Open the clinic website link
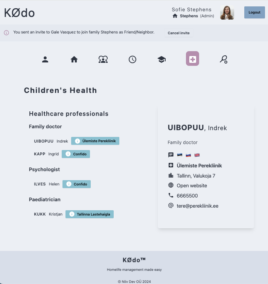The image size is (268, 284). [192, 185]
